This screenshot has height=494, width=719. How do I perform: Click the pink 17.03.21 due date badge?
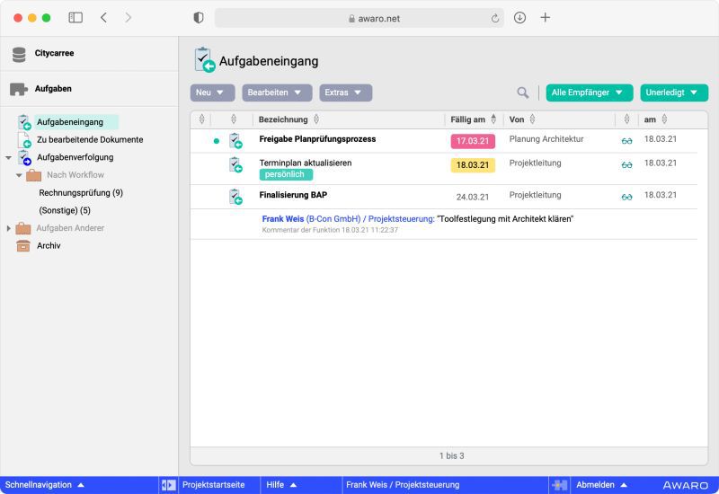[473, 141]
